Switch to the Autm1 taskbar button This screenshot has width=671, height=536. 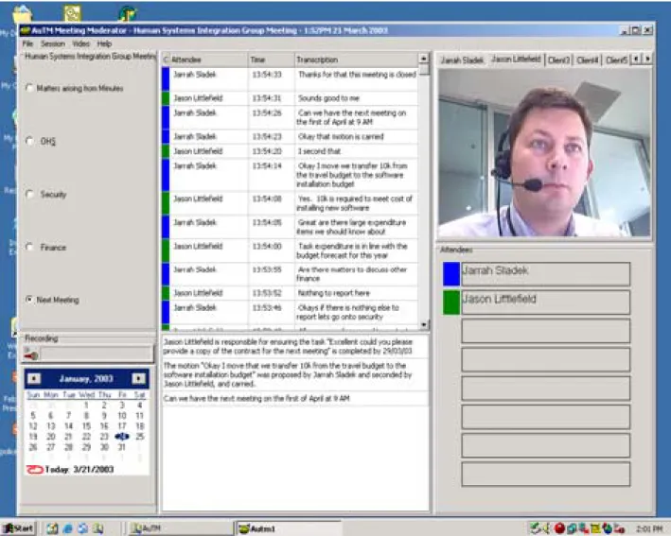(290, 528)
